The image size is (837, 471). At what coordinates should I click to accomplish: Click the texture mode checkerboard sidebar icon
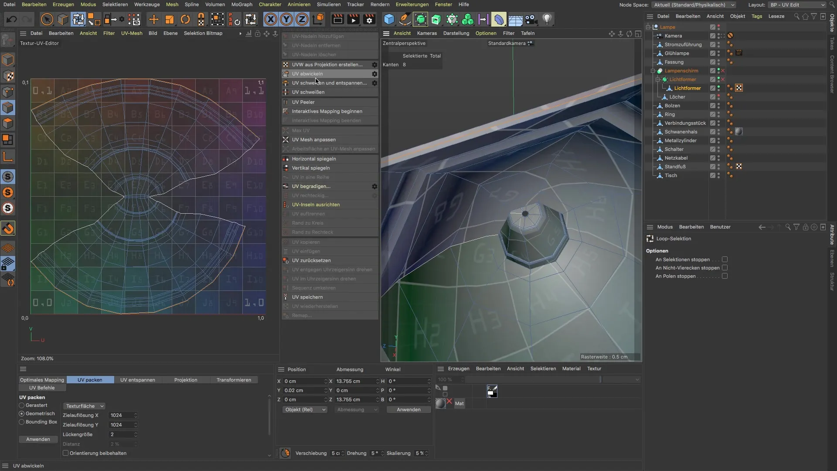click(x=8, y=75)
